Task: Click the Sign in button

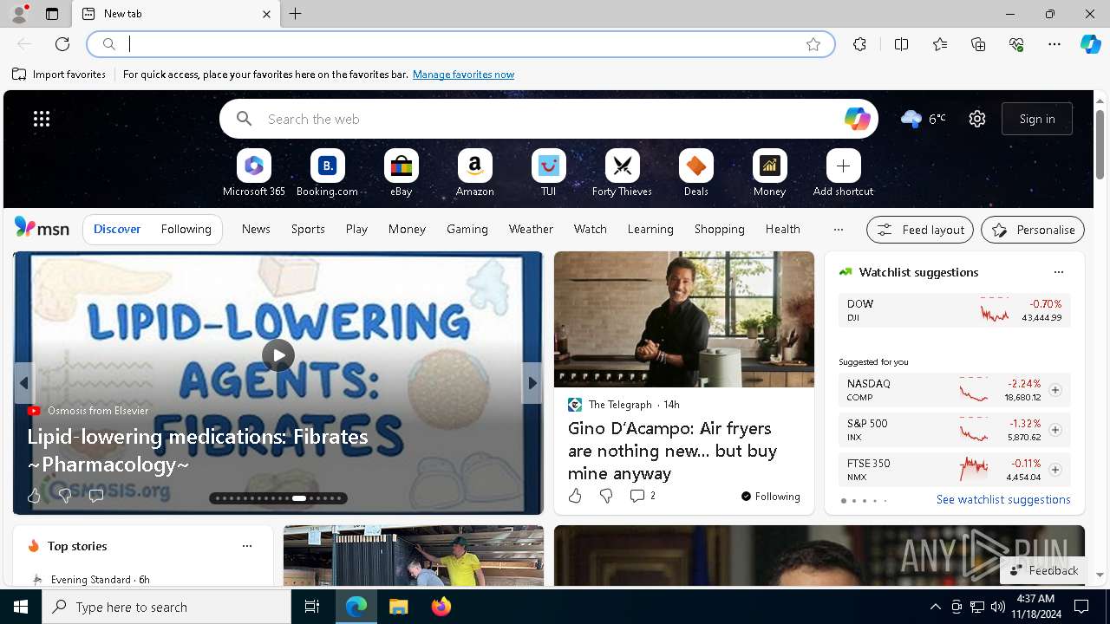Action: 1037,119
